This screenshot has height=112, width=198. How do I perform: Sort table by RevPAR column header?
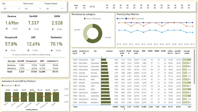pyautogui.click(x=129, y=52)
